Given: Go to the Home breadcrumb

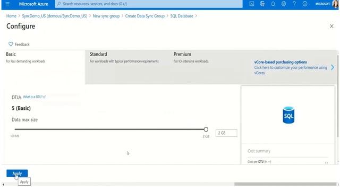Looking at the screenshot, I should (11, 16).
